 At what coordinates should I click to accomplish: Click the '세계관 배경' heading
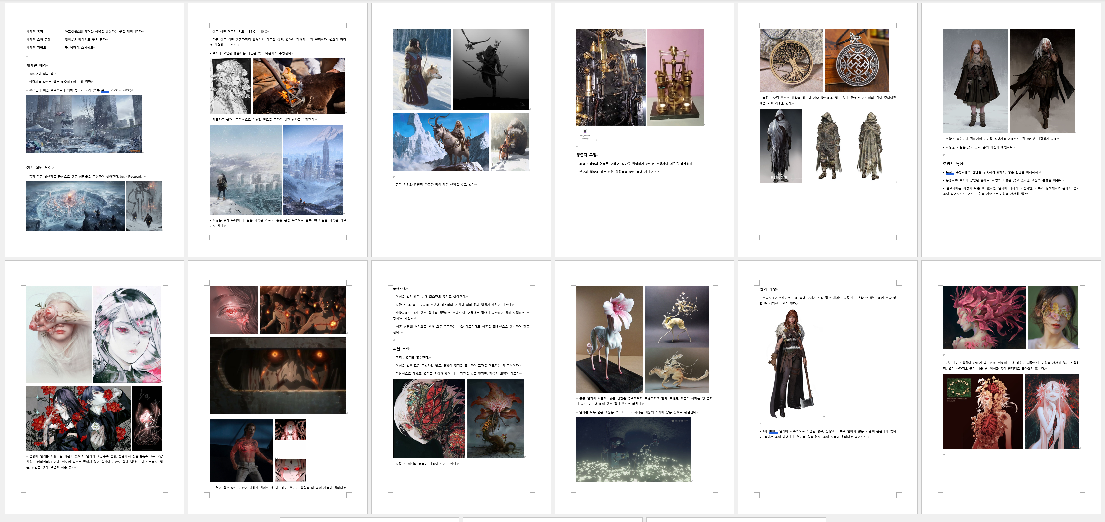pyautogui.click(x=37, y=65)
